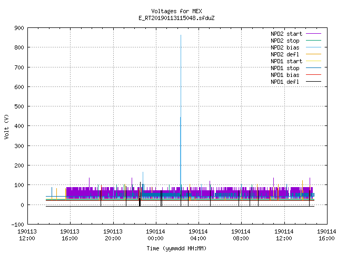Click the 600 y-axis tick label

click(x=19, y=87)
